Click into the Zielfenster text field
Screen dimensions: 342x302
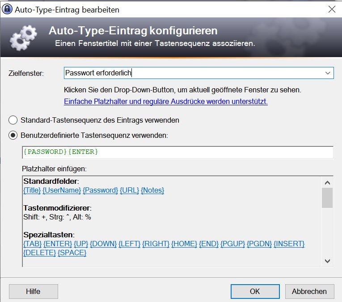point(192,73)
